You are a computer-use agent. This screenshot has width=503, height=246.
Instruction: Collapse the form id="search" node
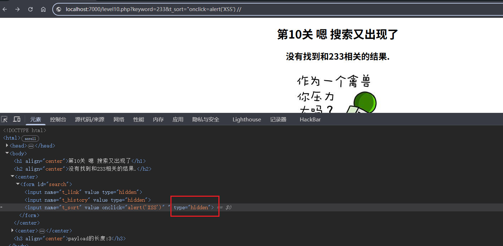[x=18, y=184]
